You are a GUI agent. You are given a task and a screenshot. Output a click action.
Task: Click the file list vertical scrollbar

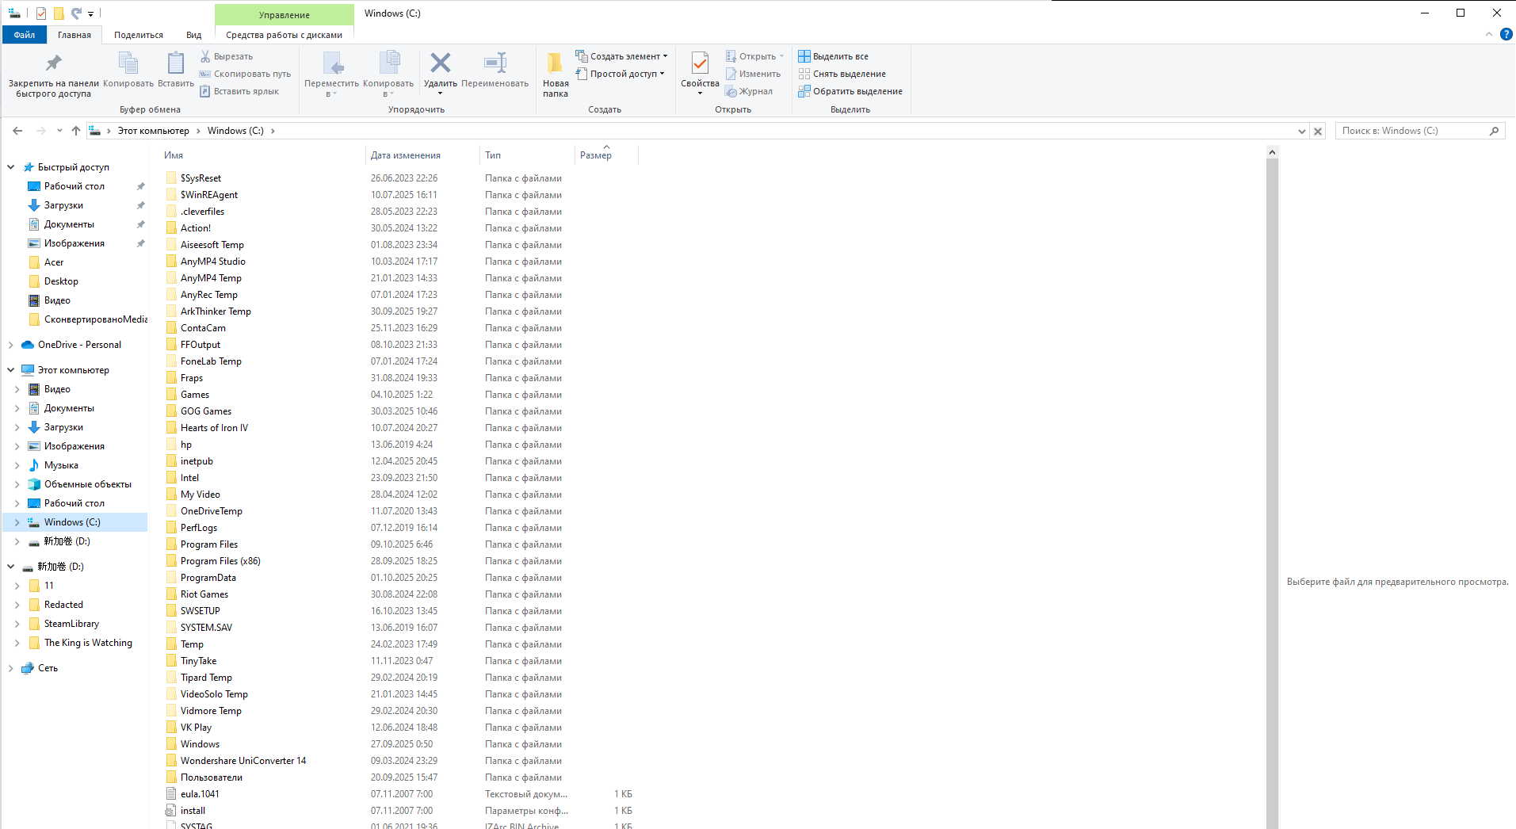point(1272,491)
